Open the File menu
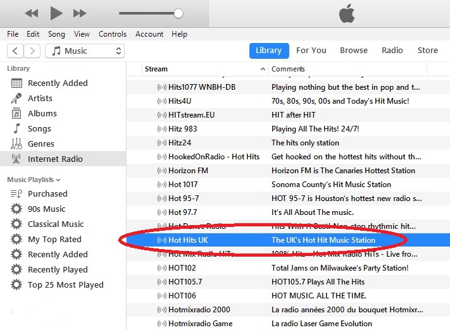The width and height of the screenshot is (450, 330). 13,34
